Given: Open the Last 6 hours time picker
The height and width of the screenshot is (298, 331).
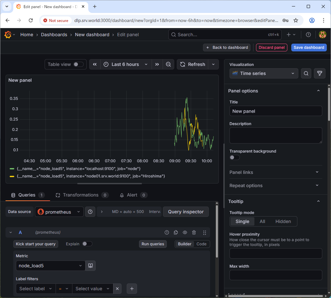Looking at the screenshot, I should tap(126, 64).
